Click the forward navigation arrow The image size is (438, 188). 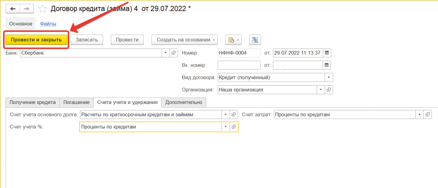tap(27, 9)
